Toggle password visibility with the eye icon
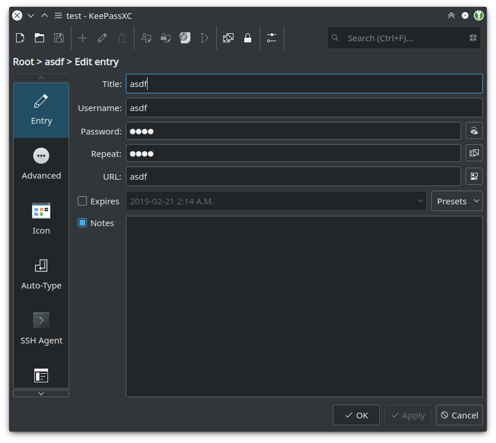The height and width of the screenshot is (443, 496). [x=474, y=130]
